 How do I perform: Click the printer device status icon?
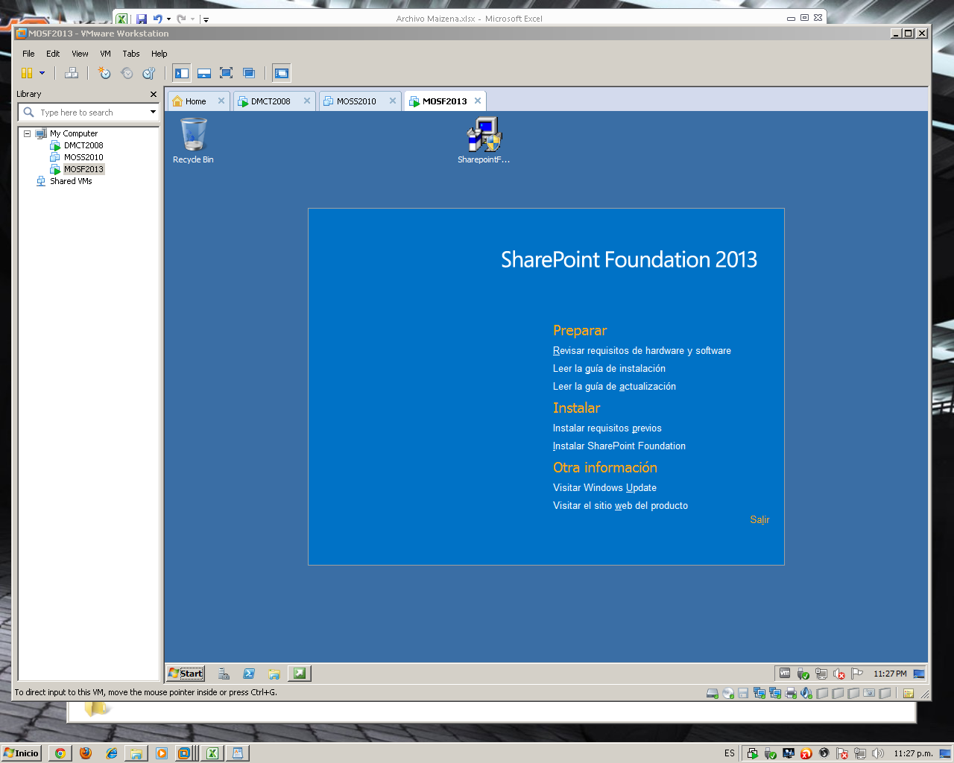[791, 693]
